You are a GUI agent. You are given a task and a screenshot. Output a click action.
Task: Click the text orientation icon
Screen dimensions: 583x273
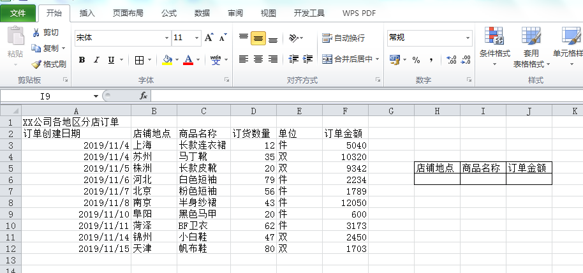pyautogui.click(x=293, y=38)
